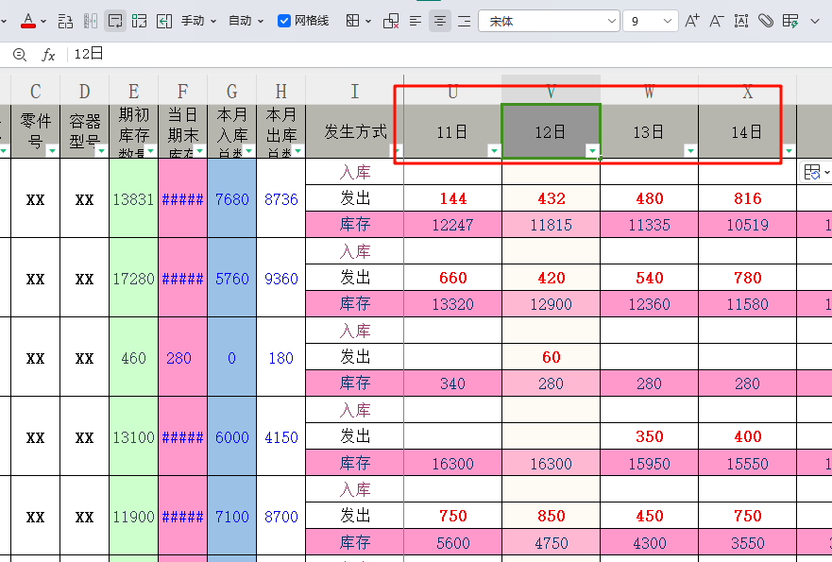Select red cell with value 850
This screenshot has width=832, height=562.
pos(551,516)
